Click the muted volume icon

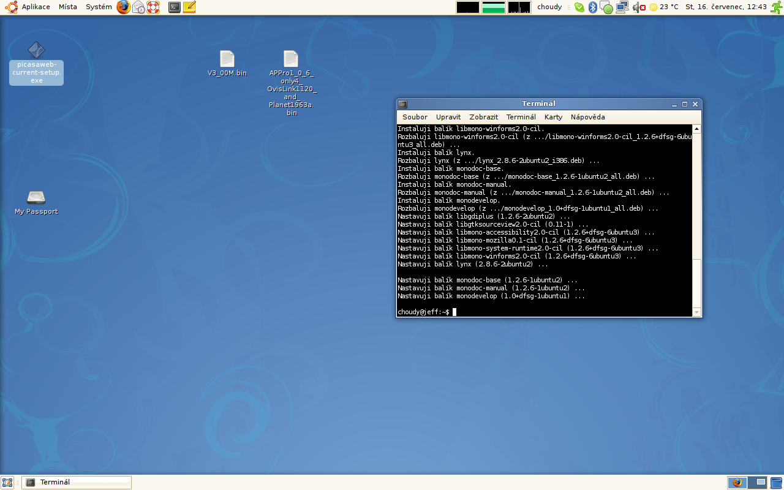(x=639, y=7)
